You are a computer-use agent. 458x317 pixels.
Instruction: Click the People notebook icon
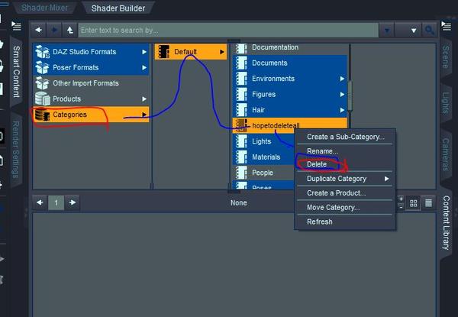241,173
